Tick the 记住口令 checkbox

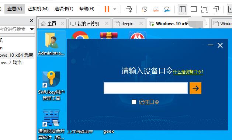[x=134, y=102]
